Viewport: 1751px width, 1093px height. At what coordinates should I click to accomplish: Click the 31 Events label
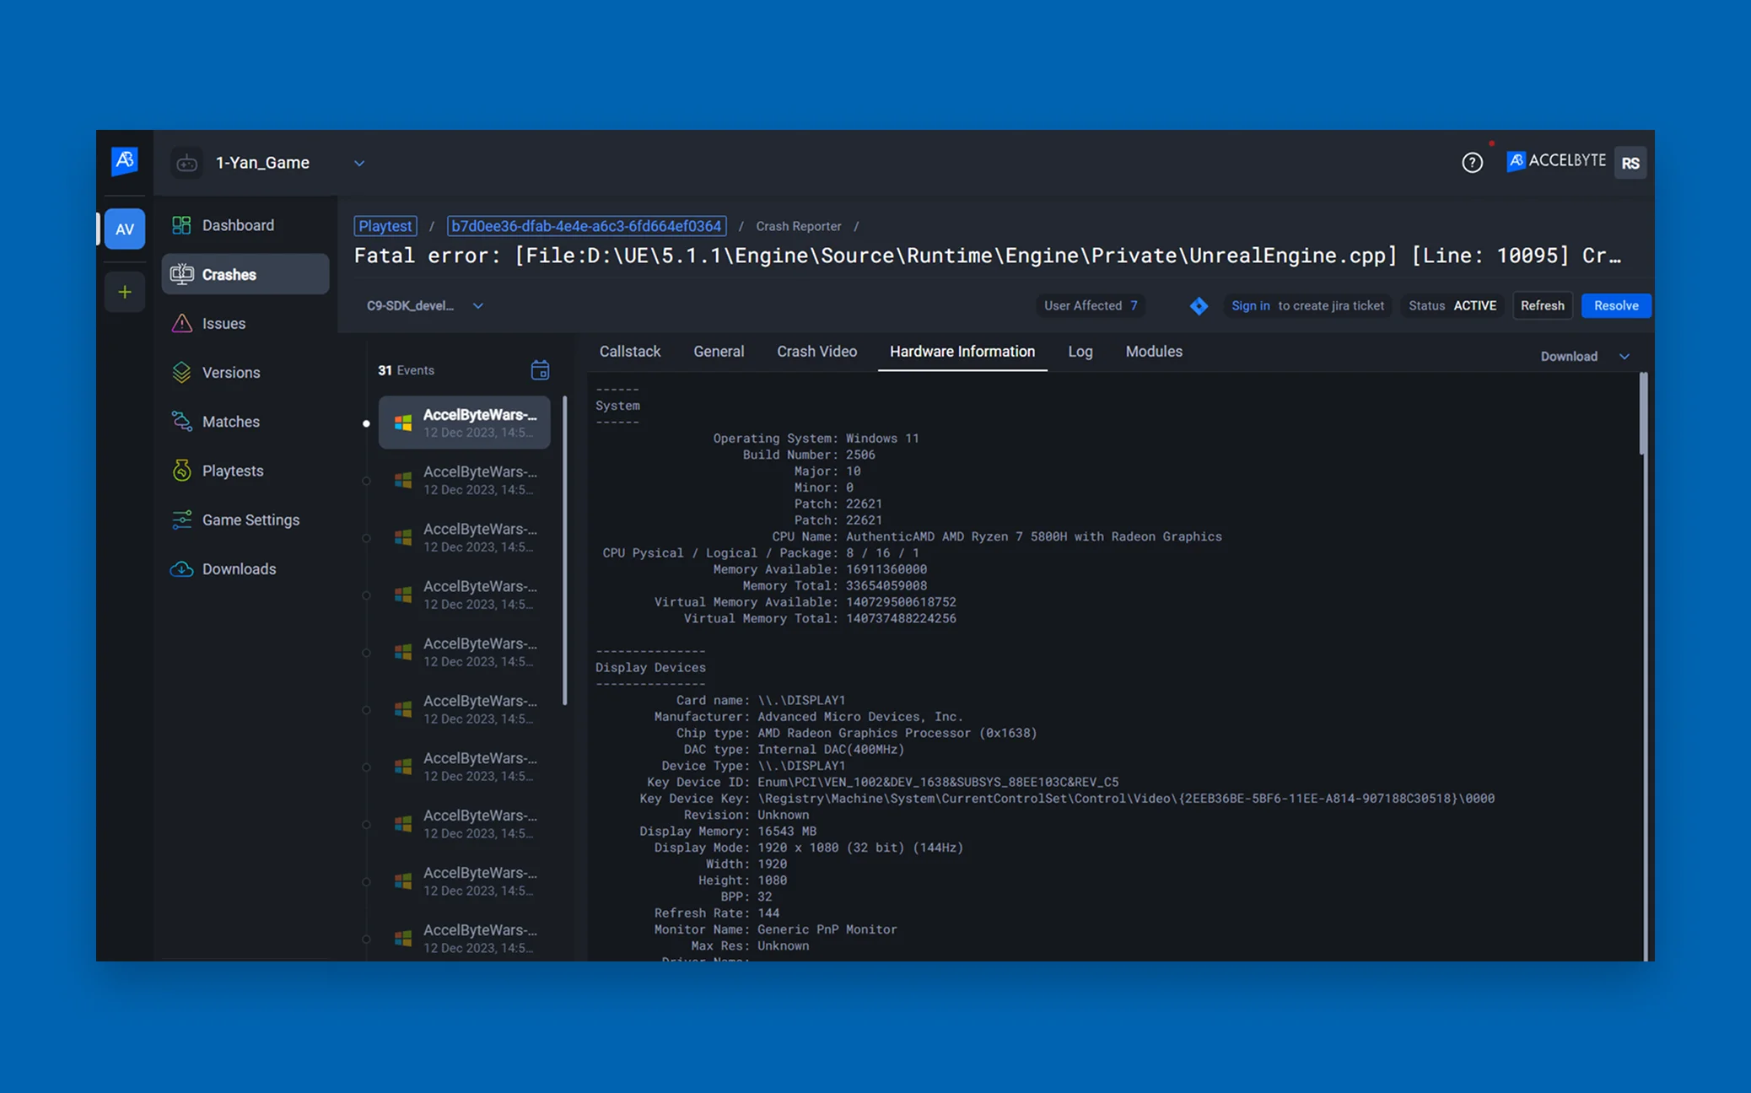coord(406,370)
